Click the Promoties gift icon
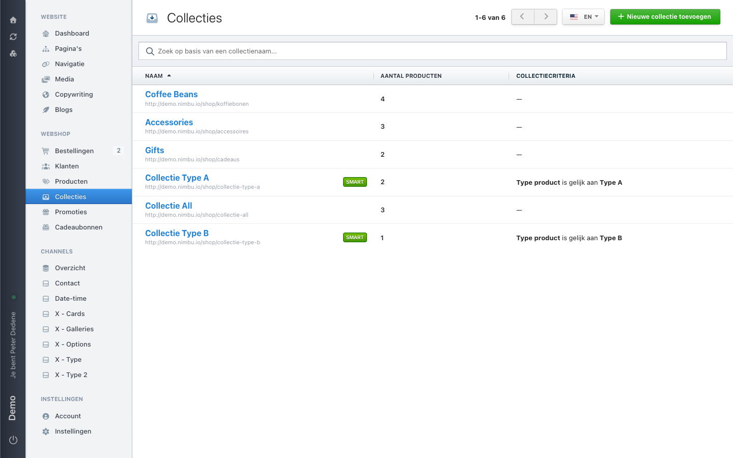Viewport: 733px width, 458px height. pyautogui.click(x=46, y=212)
